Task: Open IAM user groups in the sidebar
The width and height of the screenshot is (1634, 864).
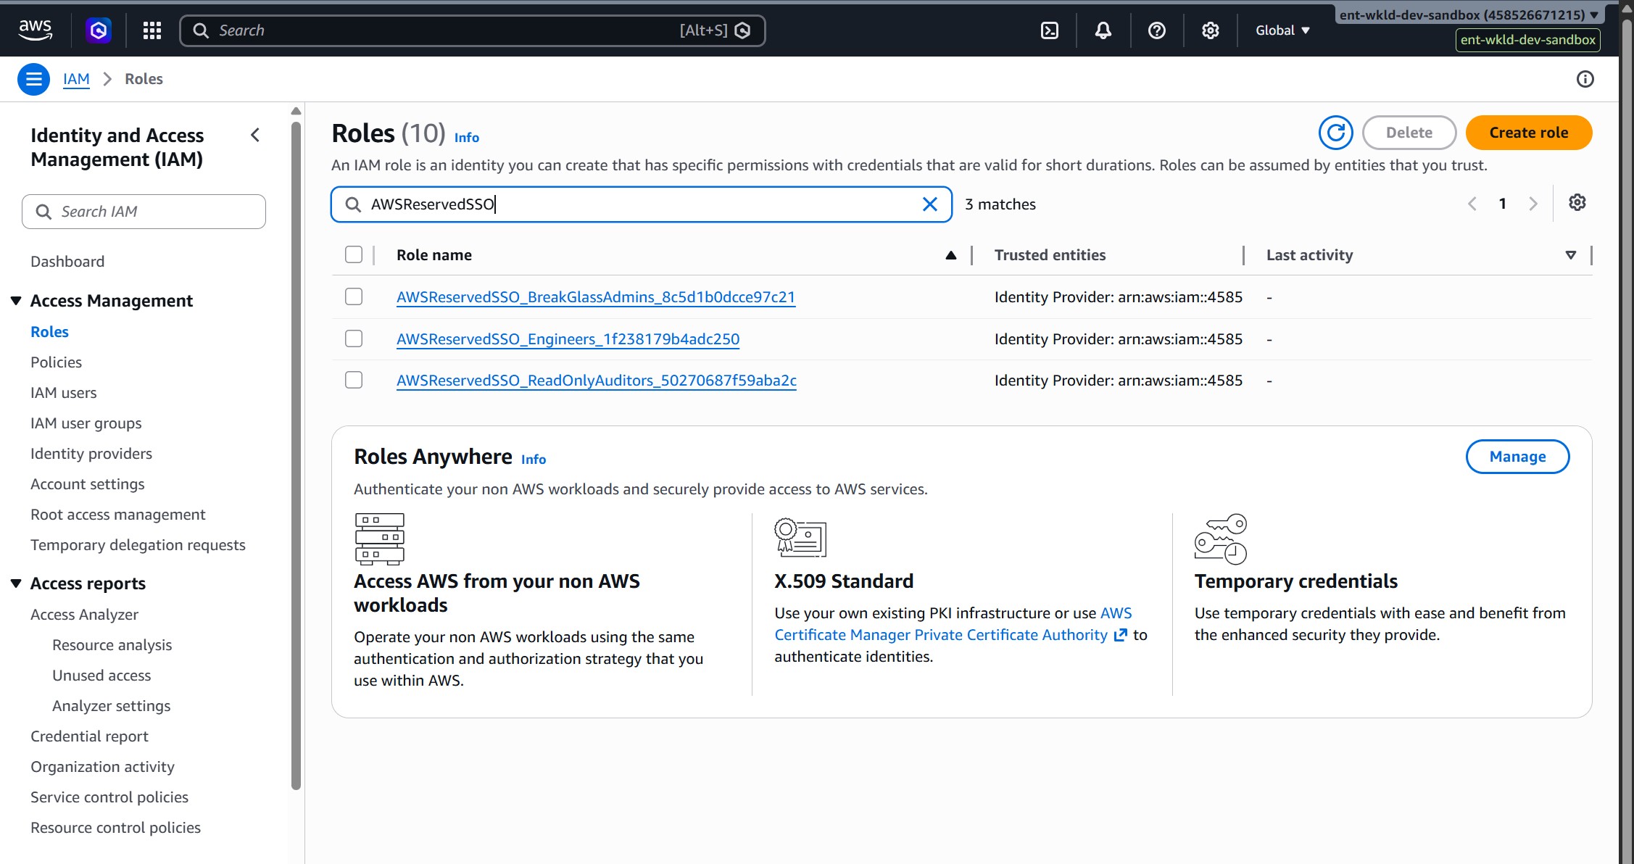Action: pos(86,423)
